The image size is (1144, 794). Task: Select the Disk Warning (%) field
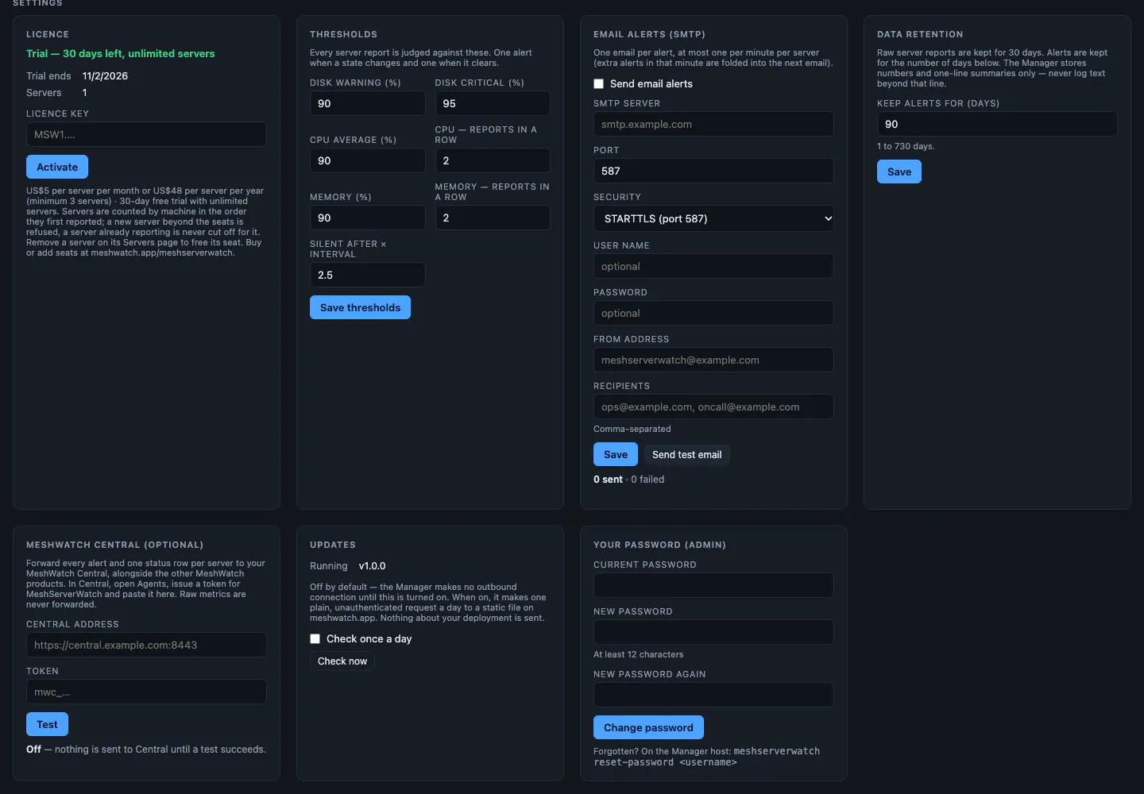(x=367, y=103)
